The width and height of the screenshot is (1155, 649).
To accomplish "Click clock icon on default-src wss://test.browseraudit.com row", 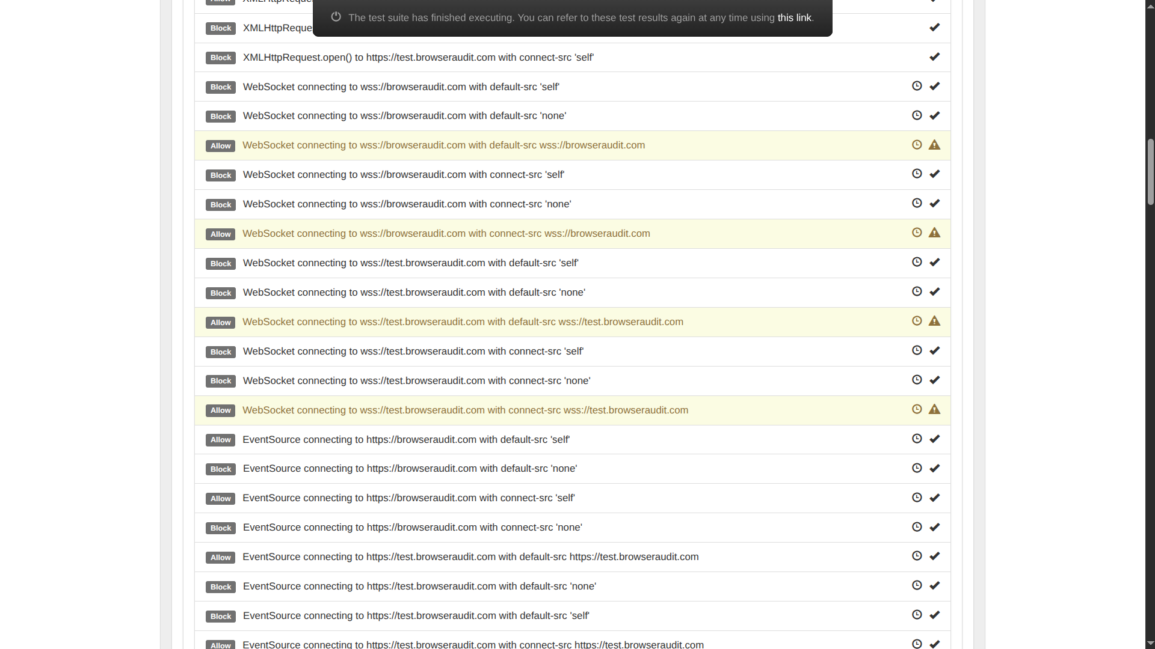I will pyautogui.click(x=917, y=321).
